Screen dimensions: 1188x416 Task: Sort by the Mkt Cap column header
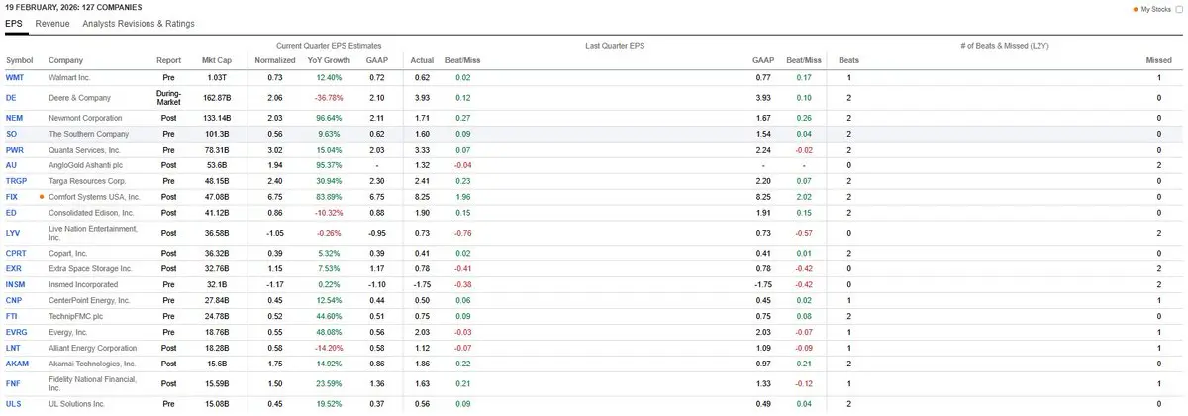point(216,60)
